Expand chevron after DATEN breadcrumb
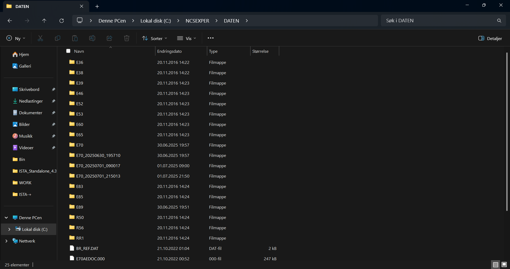This screenshot has height=269, width=510. [247, 21]
